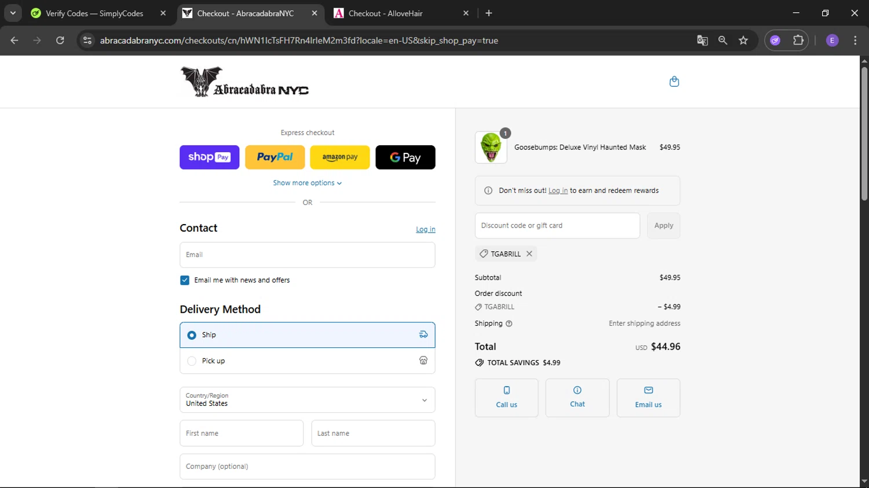This screenshot has width=869, height=488.
Task: Open the shopping bag cart icon
Action: pyautogui.click(x=674, y=82)
